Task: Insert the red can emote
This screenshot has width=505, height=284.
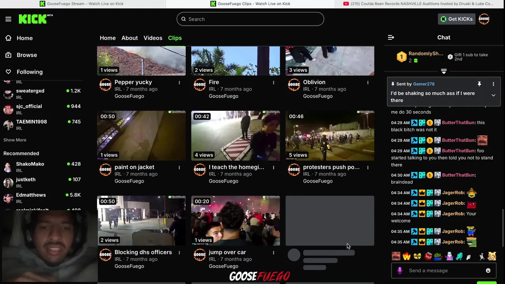Action: (x=428, y=256)
